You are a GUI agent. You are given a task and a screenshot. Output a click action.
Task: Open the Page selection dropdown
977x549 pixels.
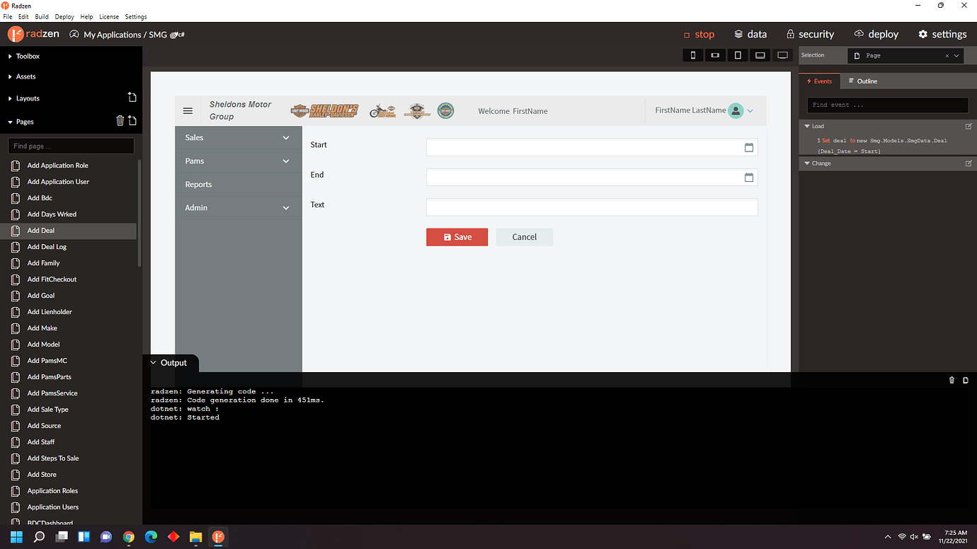click(957, 54)
